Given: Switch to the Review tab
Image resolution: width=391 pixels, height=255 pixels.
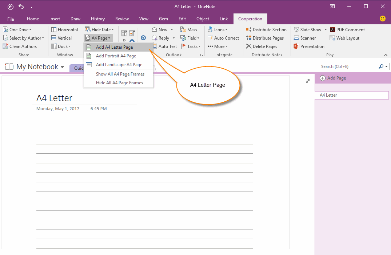Looking at the screenshot, I should pyautogui.click(x=122, y=19).
